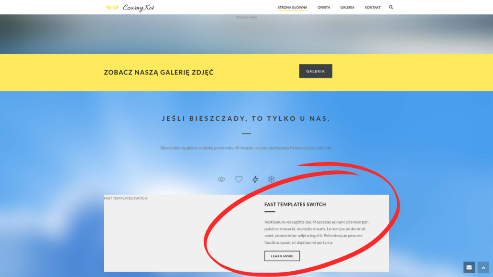This screenshot has width=493, height=277.
Task: Click the envelope contact icon at bottom right
Action: point(469,267)
